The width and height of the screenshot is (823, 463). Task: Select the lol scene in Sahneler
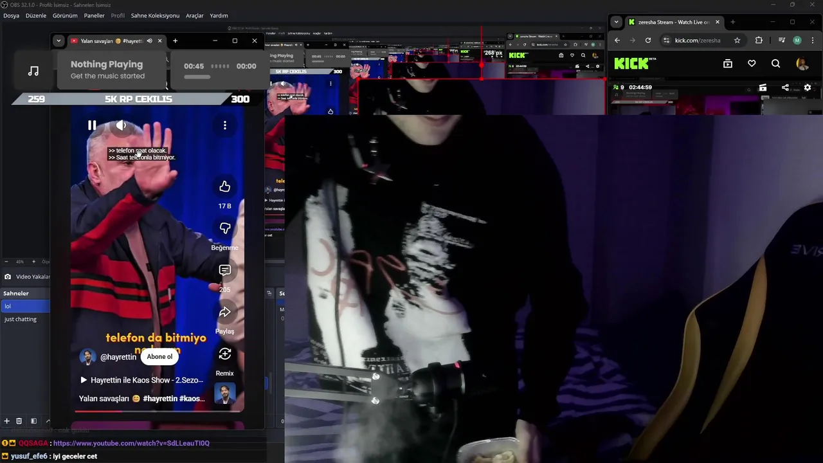point(25,306)
